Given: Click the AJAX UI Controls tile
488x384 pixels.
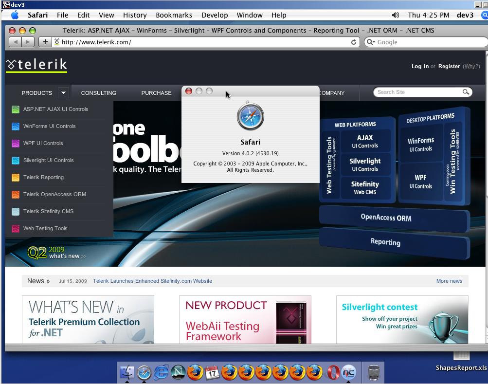Looking at the screenshot, I should pos(365,141).
